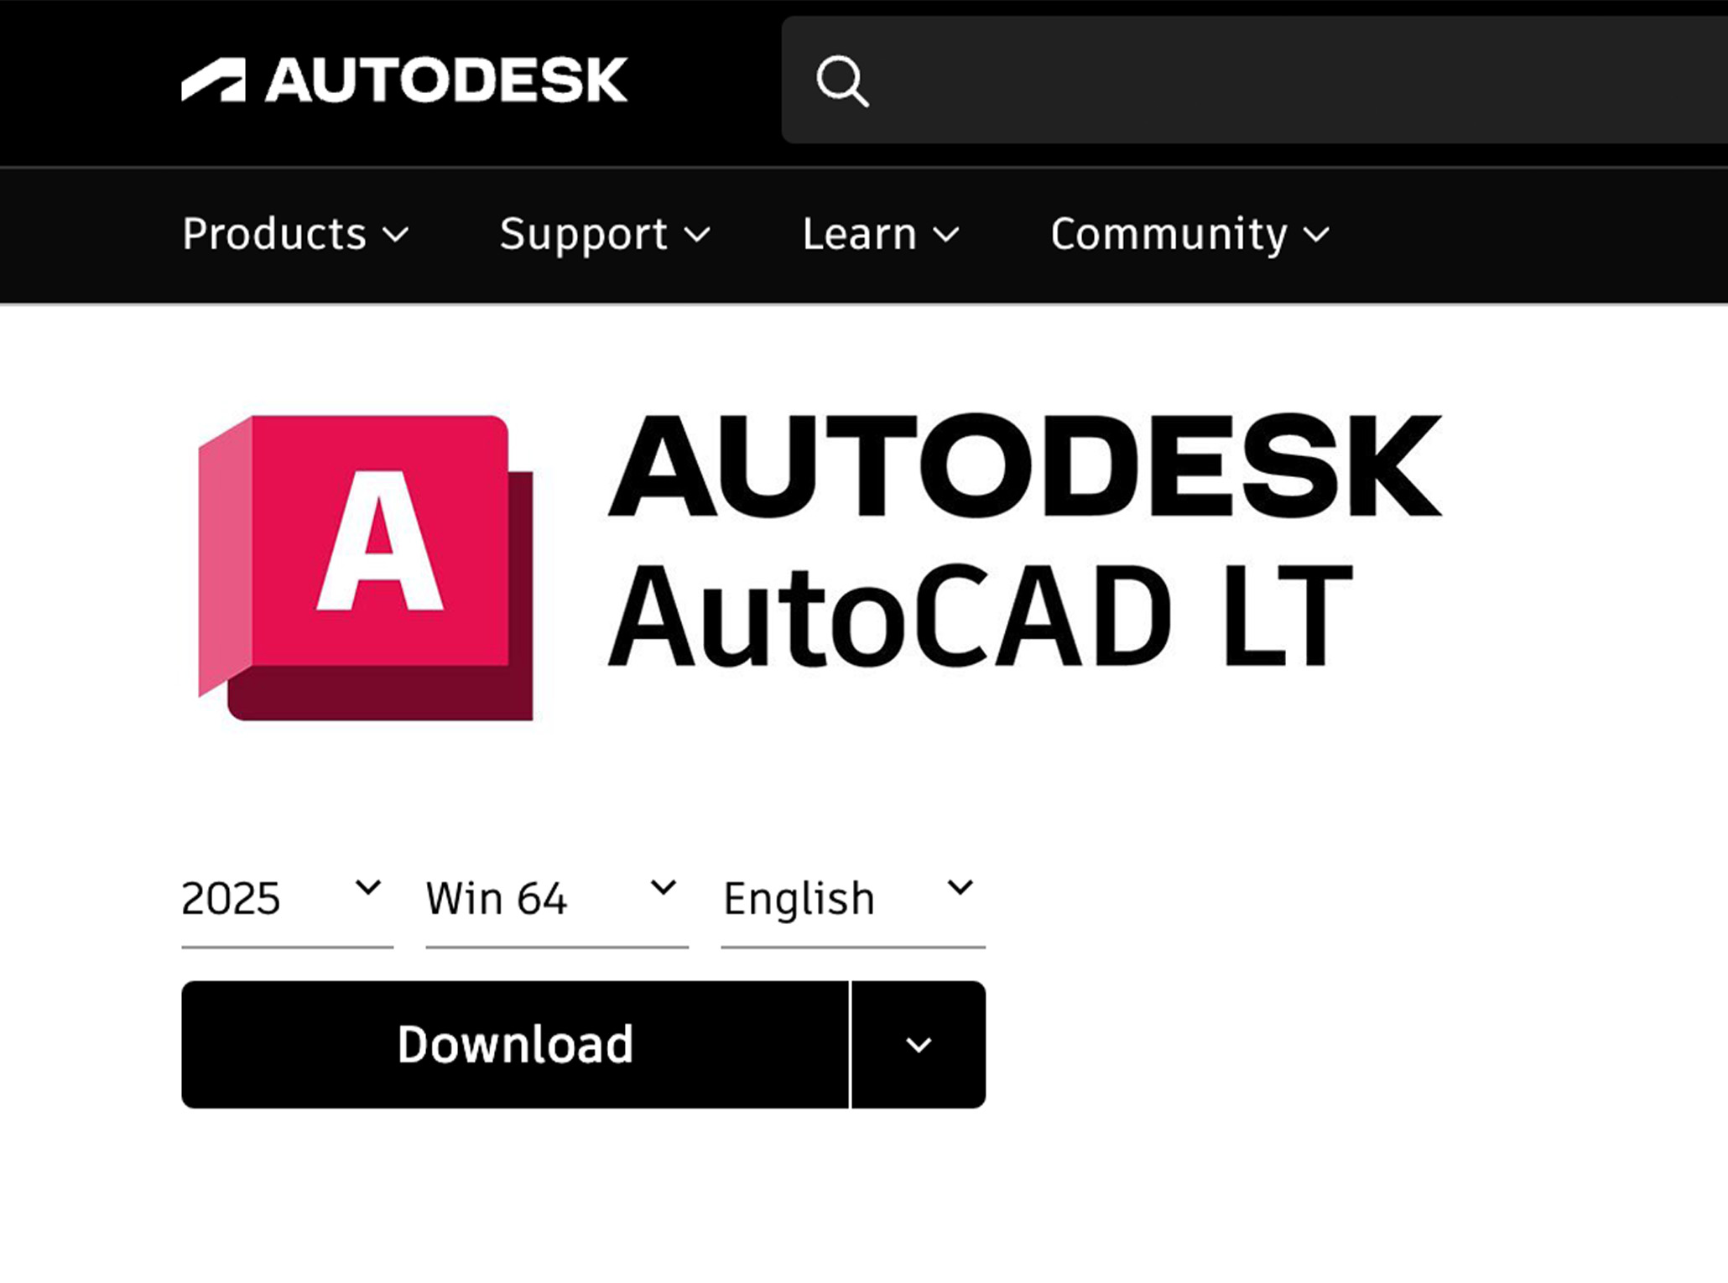
Task: Expand the Download options chevron
Action: click(919, 1045)
